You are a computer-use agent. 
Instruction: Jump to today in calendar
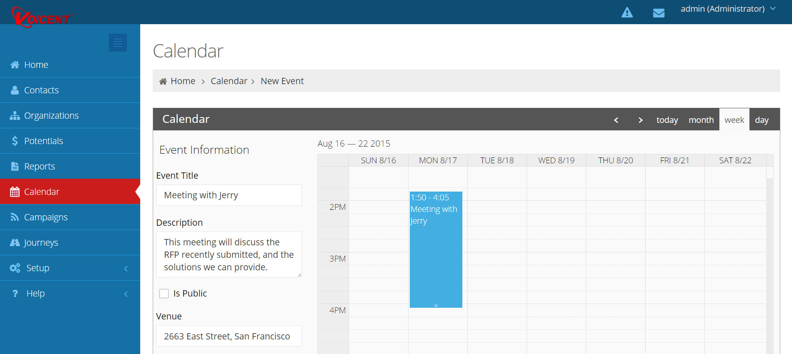[x=667, y=120]
